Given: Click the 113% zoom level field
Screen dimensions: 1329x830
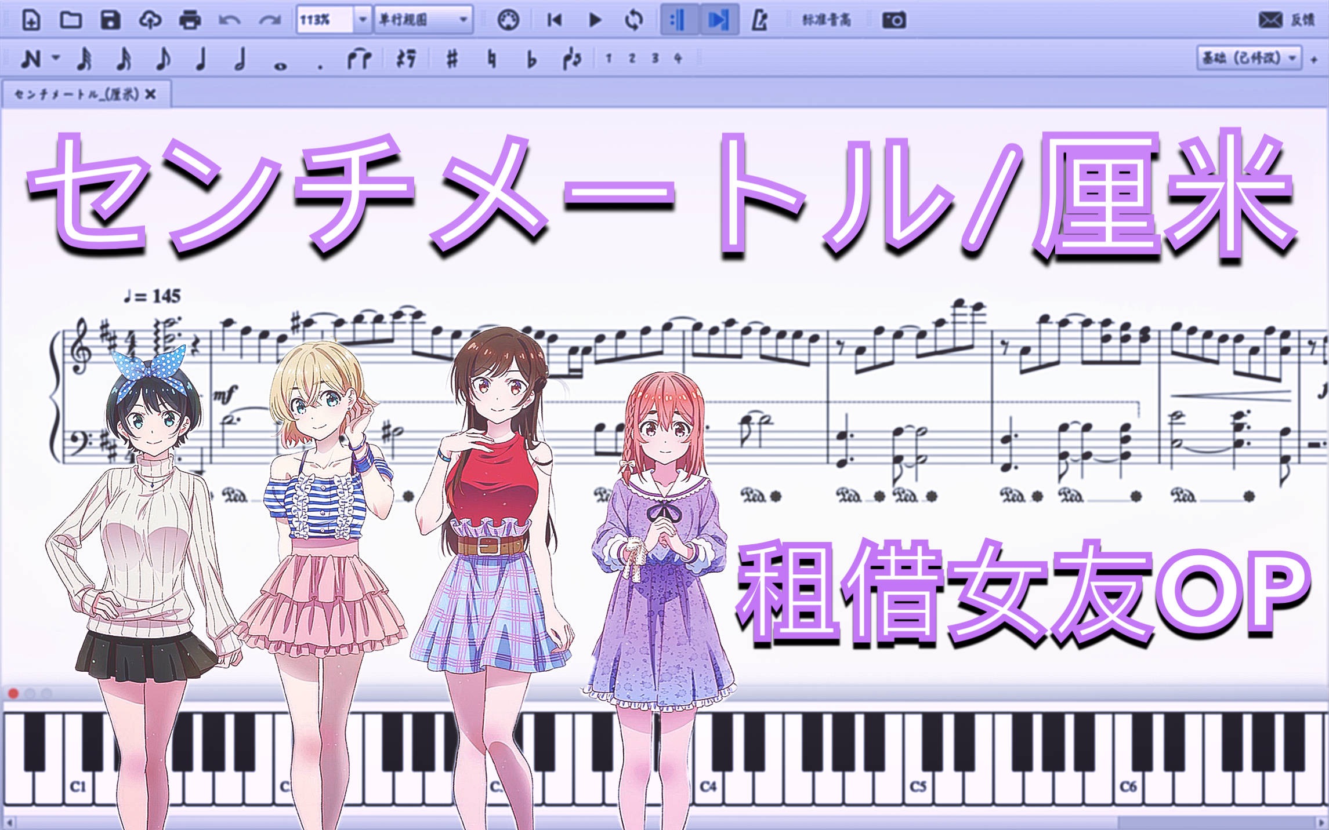Looking at the screenshot, I should click(x=324, y=20).
